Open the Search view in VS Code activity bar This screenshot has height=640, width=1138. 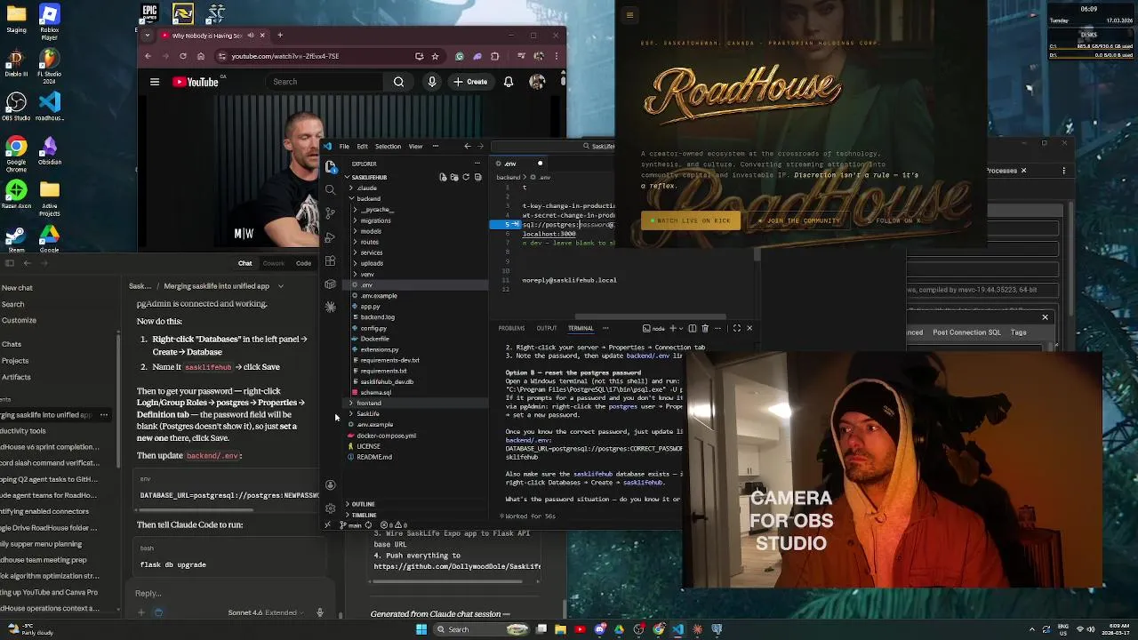(331, 189)
